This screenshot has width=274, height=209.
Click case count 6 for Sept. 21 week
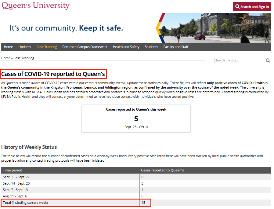[x=142, y=177]
